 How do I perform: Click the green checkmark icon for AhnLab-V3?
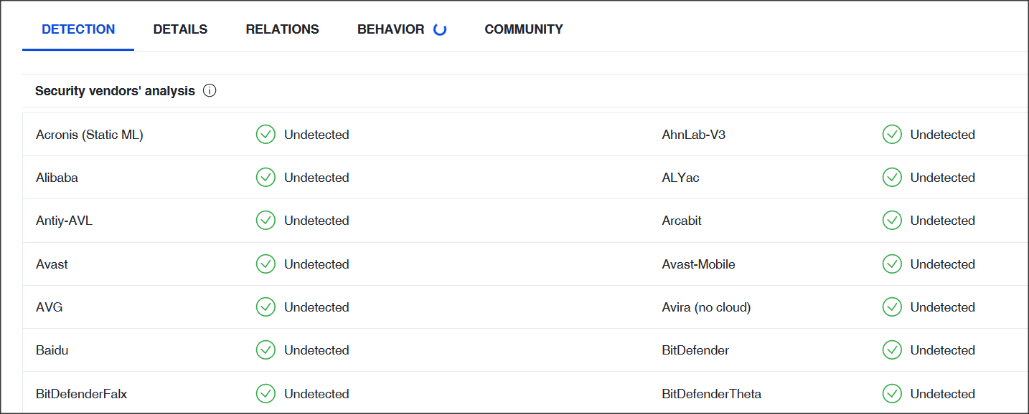pos(892,135)
